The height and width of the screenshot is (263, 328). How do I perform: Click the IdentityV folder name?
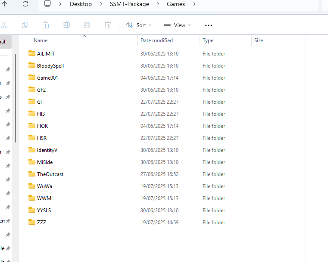tap(47, 150)
